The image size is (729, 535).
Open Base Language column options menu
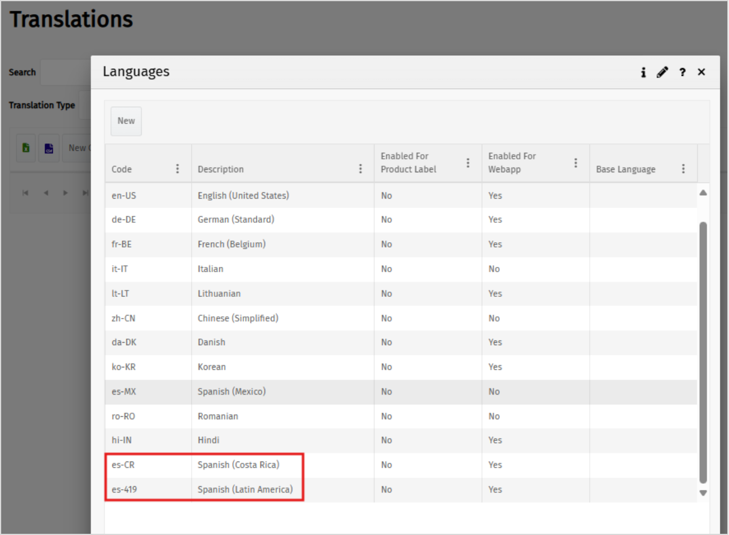683,169
